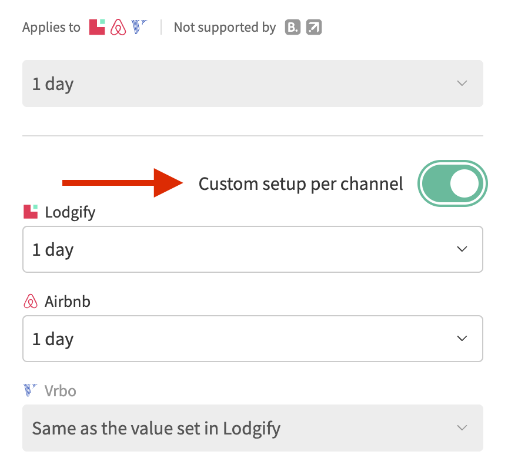Click the chevron in the Airbnb field

click(x=462, y=339)
